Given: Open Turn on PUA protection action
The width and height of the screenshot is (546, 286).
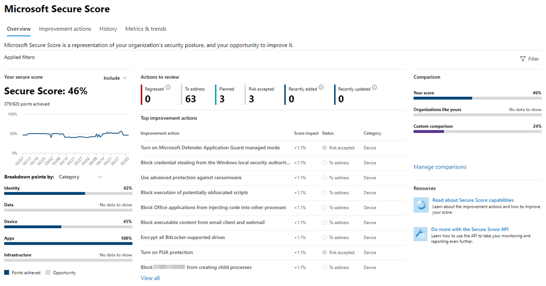Looking at the screenshot, I should click(x=167, y=252).
